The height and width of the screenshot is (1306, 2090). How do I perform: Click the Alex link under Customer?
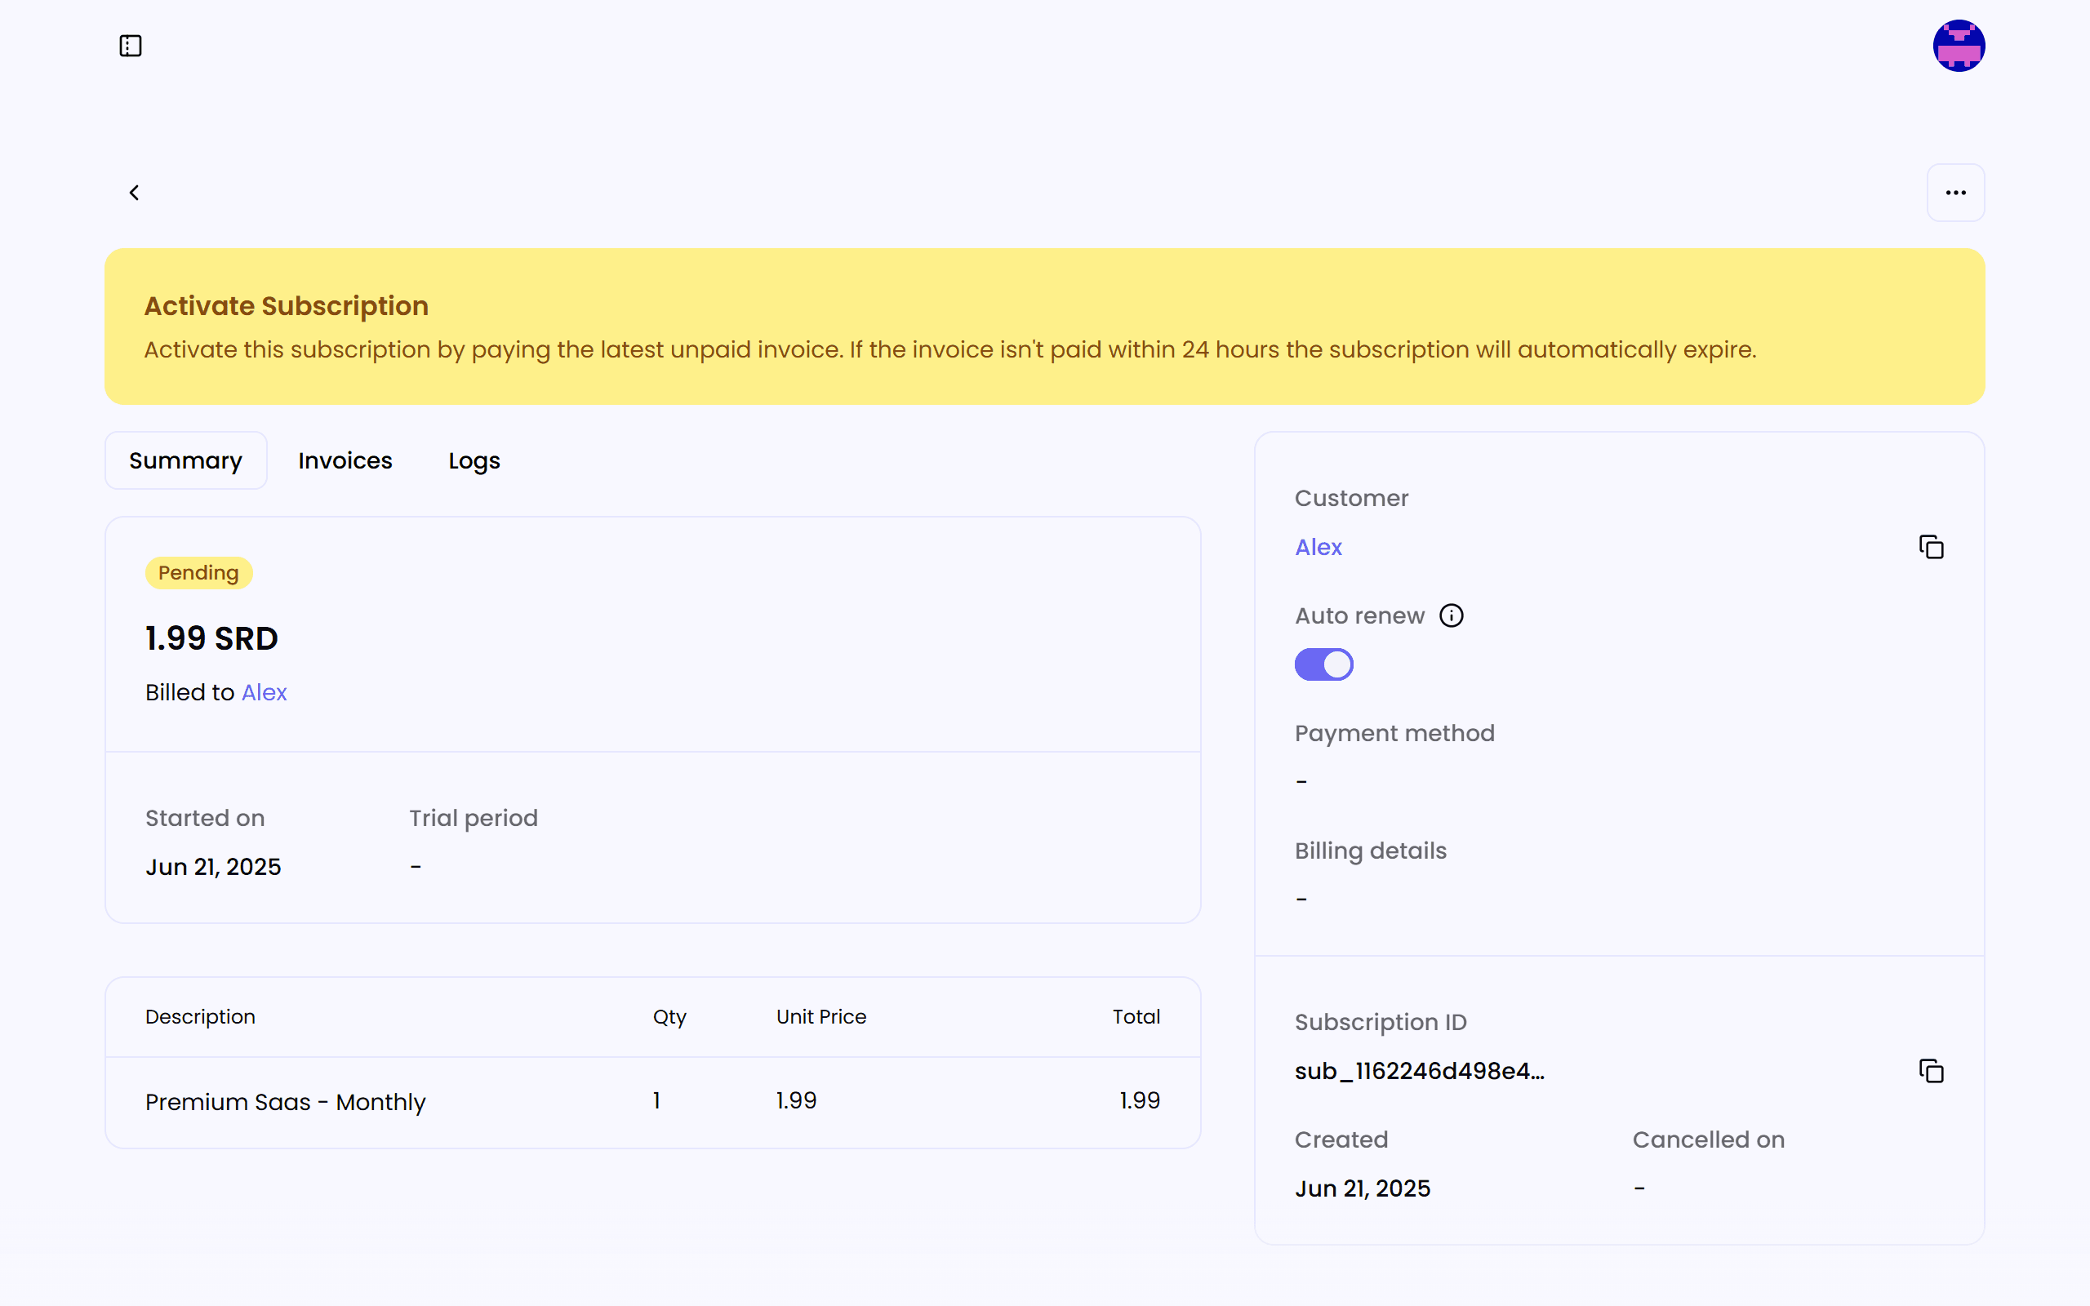1318,546
